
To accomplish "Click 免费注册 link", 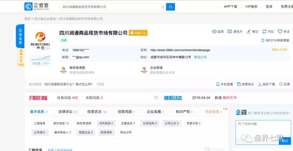I will [x=287, y=7].
